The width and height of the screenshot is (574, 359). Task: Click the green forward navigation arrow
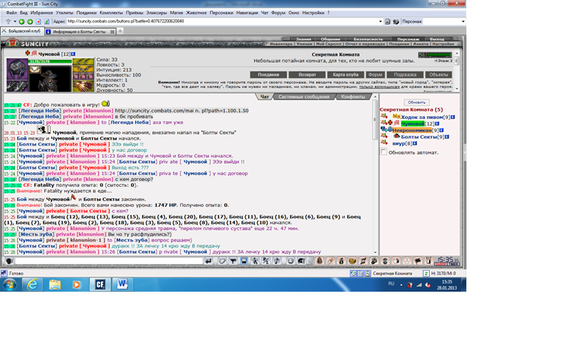[30, 22]
